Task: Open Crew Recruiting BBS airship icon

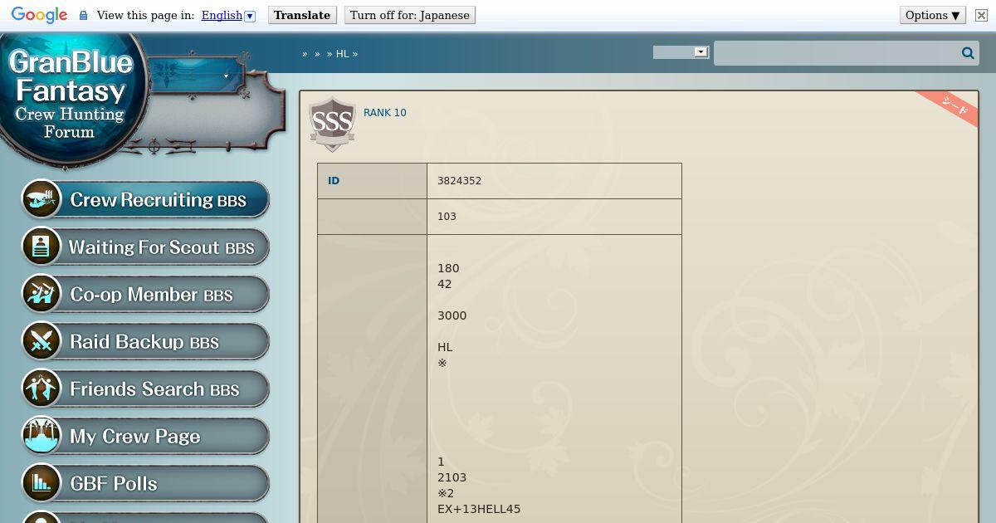Action: point(41,200)
